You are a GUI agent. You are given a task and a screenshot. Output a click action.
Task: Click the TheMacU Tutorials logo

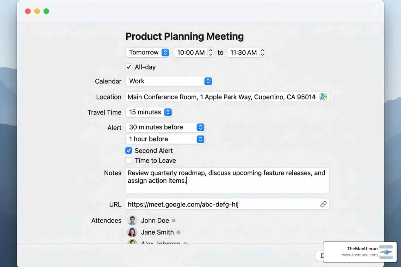[x=386, y=252]
